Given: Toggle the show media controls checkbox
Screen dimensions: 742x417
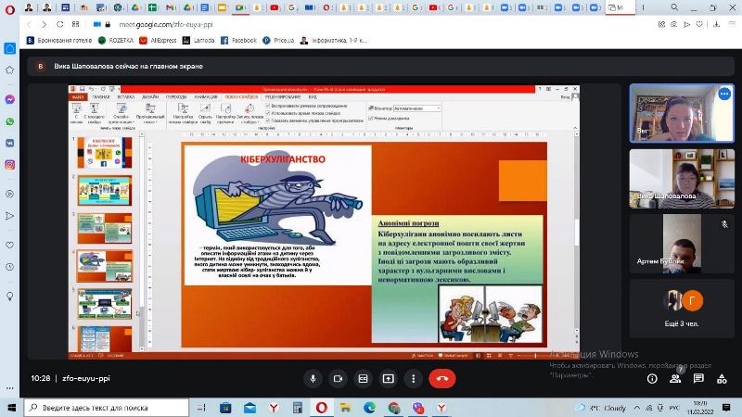Looking at the screenshot, I should 268,120.
